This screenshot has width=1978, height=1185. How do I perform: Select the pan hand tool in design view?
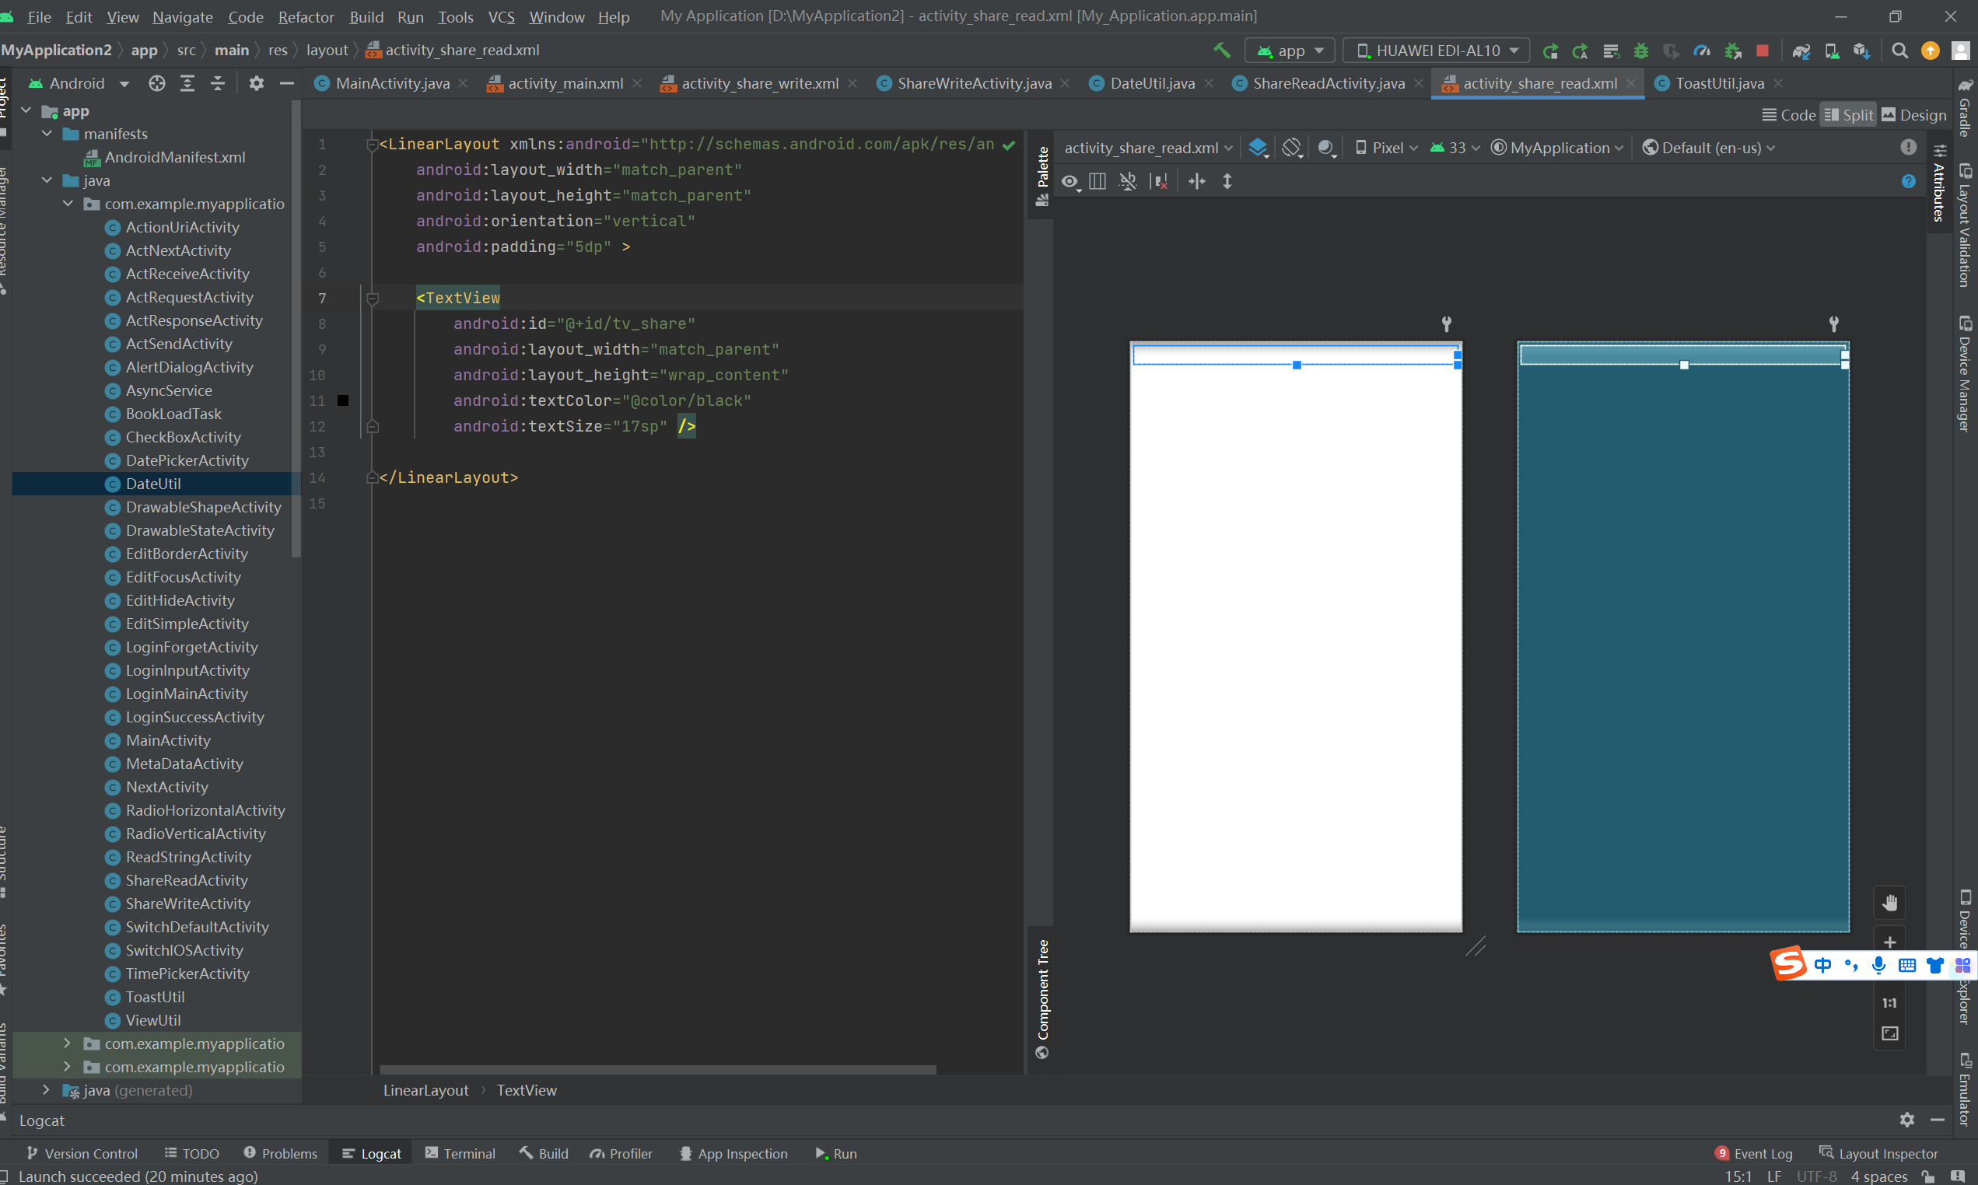point(1889,903)
